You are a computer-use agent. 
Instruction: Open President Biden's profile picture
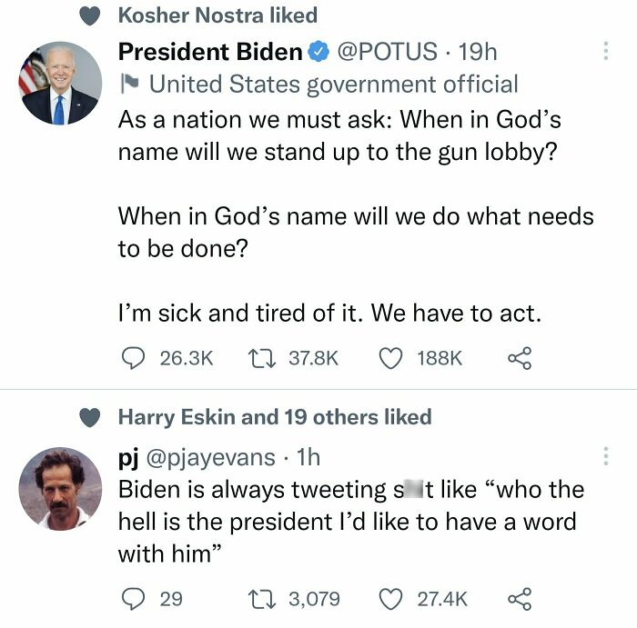[x=60, y=84]
